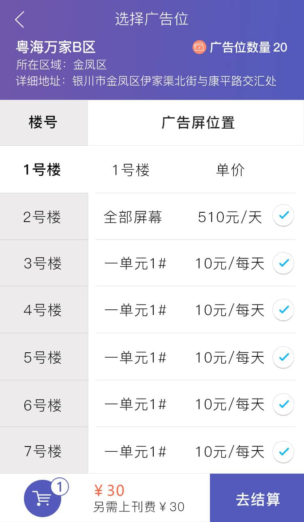Choose 5号楼 from the building list

tap(43, 358)
